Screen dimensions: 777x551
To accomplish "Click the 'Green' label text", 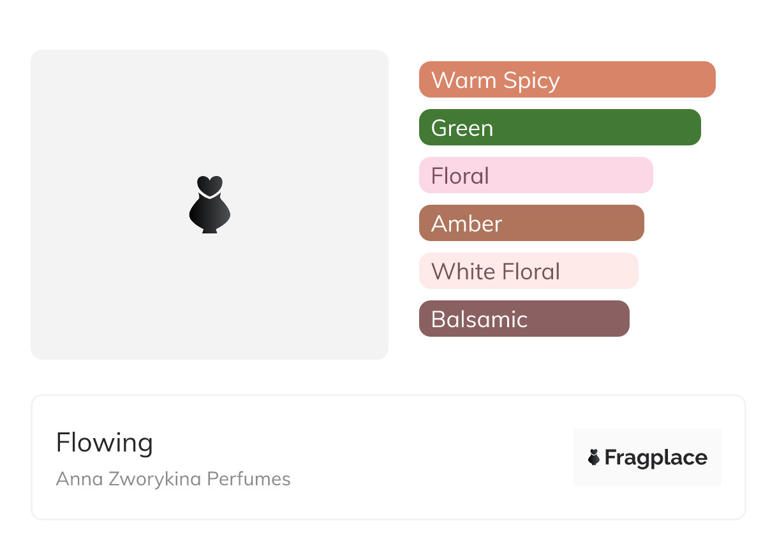I will point(462,128).
